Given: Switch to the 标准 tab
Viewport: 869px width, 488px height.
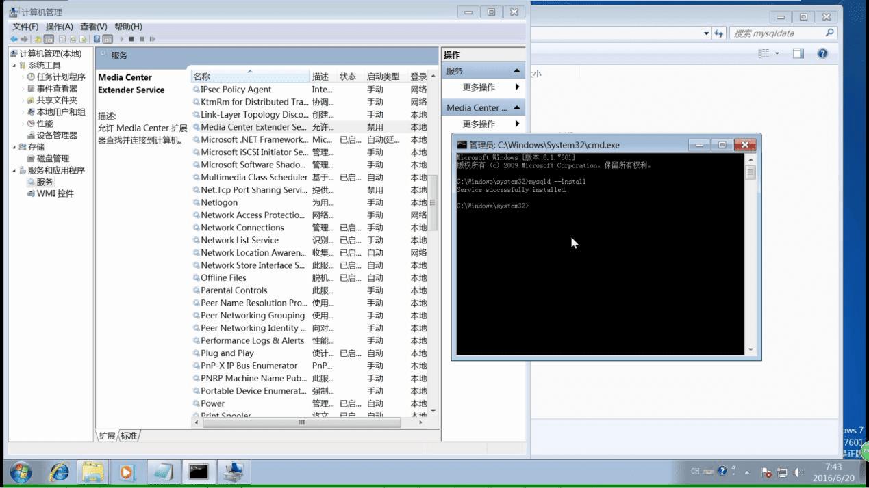Looking at the screenshot, I should [x=129, y=435].
